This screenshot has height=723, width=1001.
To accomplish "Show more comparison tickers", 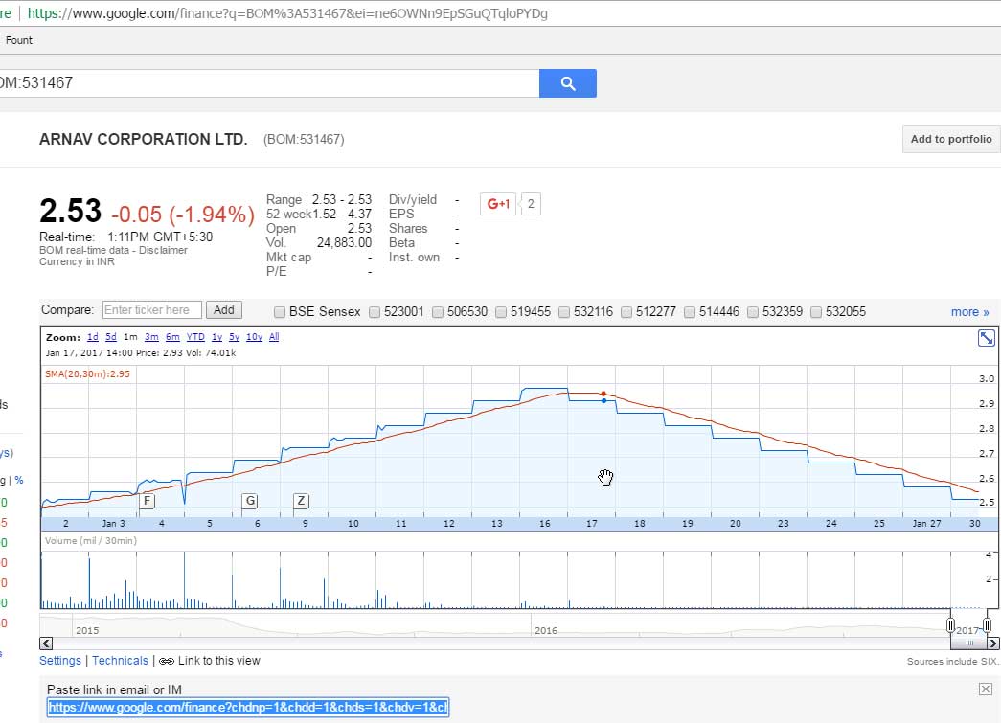I will pyautogui.click(x=969, y=312).
